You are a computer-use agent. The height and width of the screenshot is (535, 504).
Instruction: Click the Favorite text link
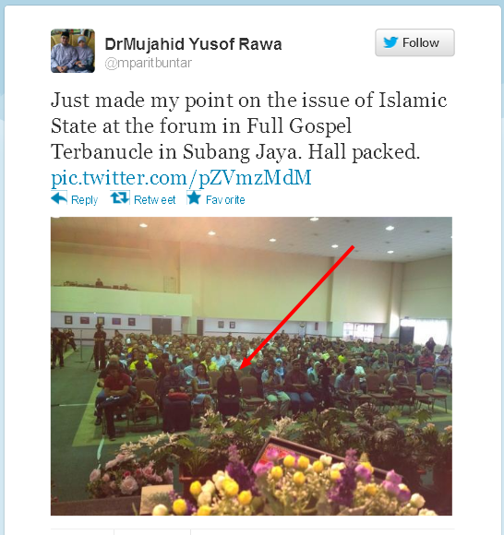click(225, 199)
